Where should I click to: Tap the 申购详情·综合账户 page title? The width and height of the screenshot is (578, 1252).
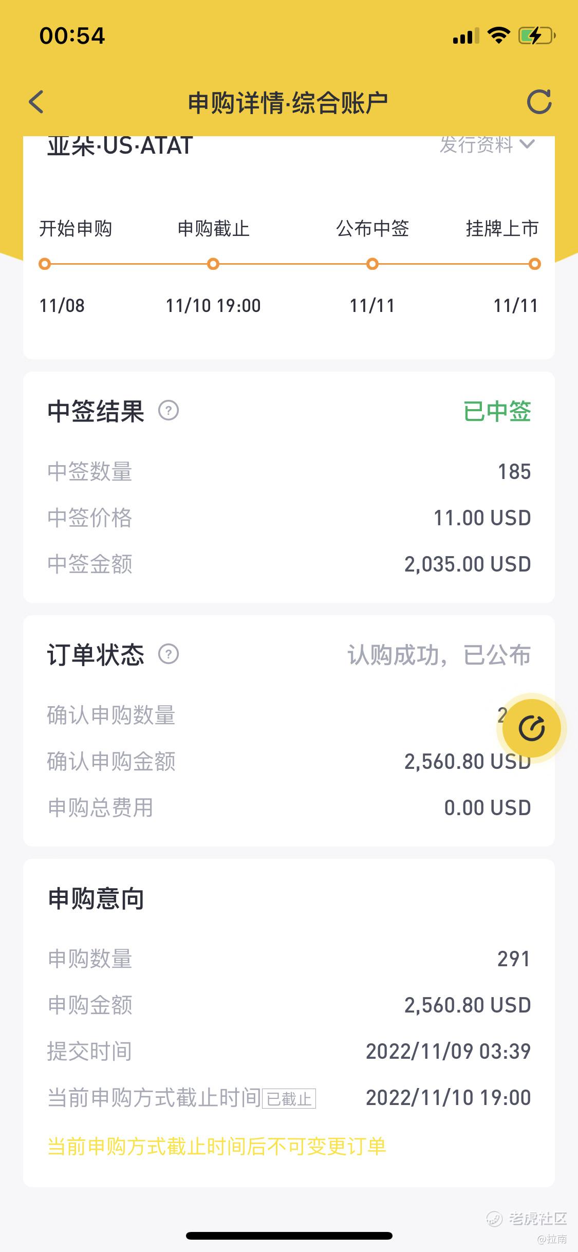coord(288,103)
